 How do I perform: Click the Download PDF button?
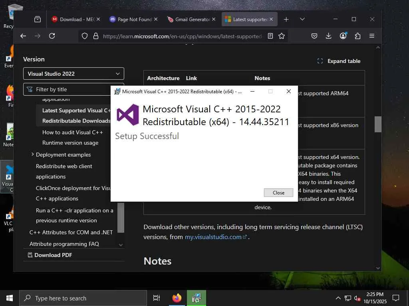[x=50, y=255]
